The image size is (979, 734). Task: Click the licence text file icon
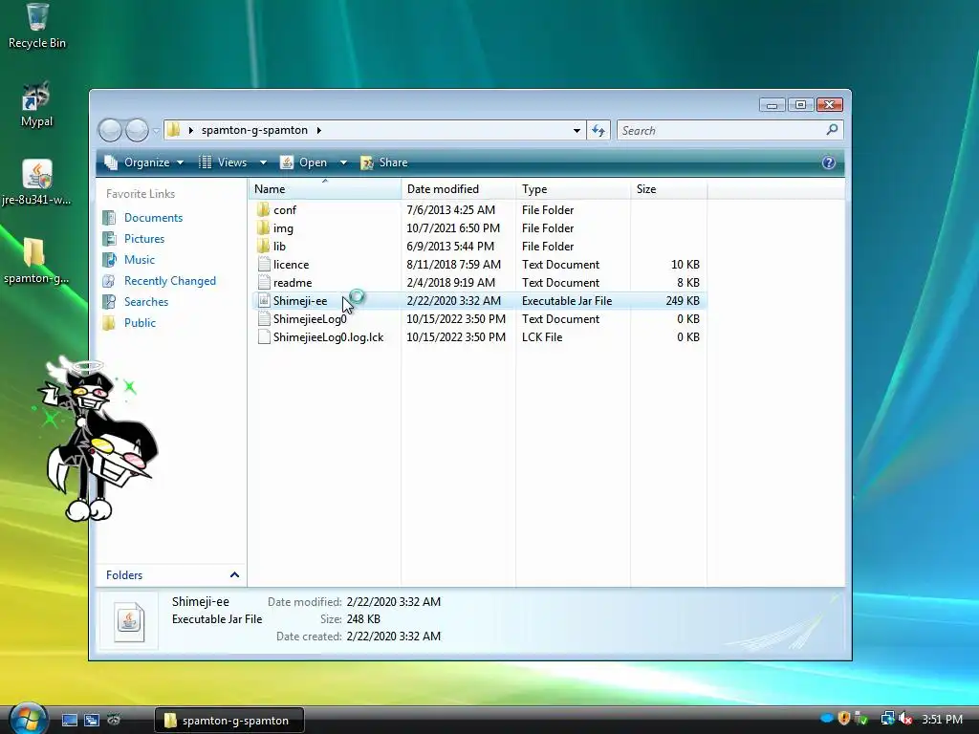pyautogui.click(x=264, y=264)
